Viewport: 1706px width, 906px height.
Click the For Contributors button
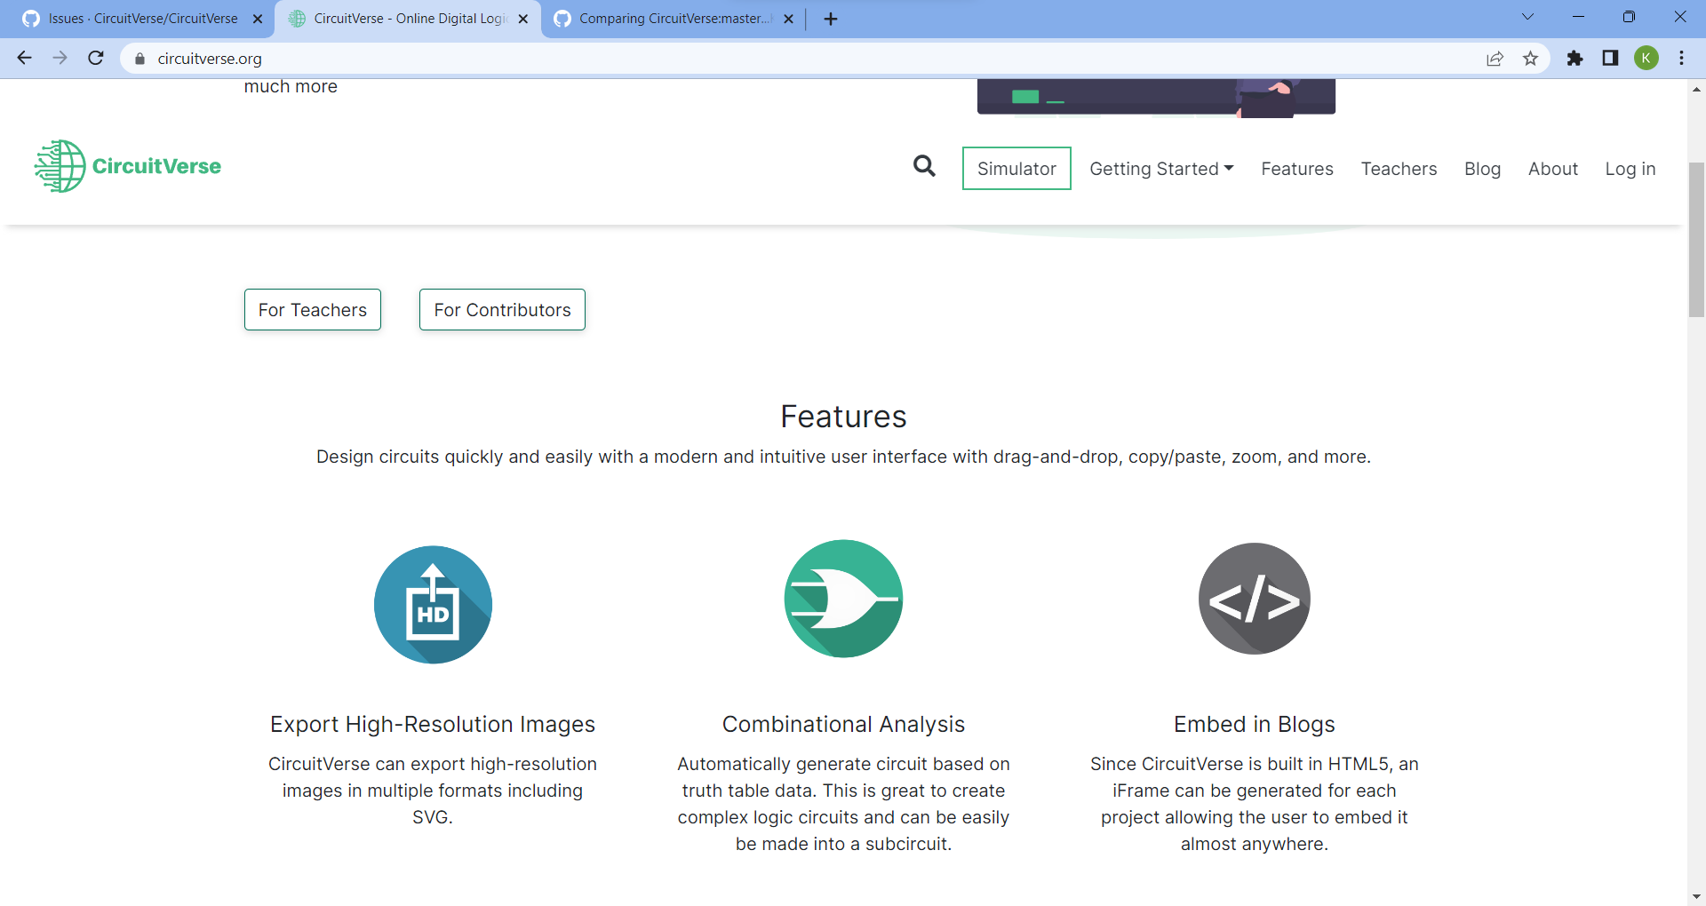[501, 309]
